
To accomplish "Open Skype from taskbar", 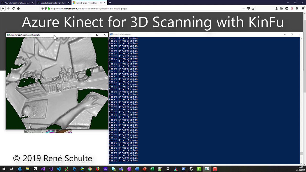I will [113, 169].
